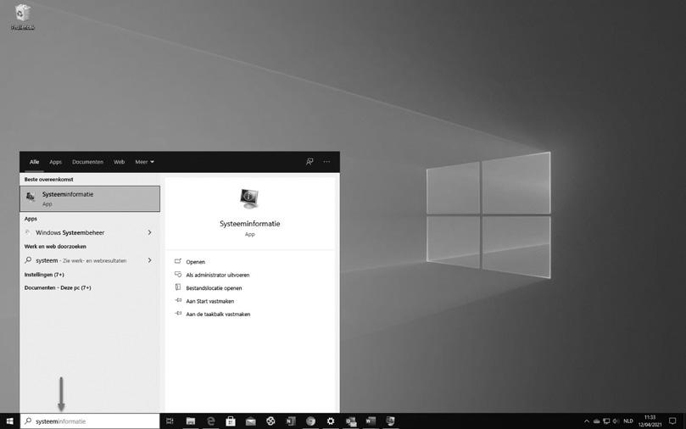Click the Systeeminformatie title in the preview pane
Image resolution: width=686 pixels, height=429 pixels.
(250, 224)
